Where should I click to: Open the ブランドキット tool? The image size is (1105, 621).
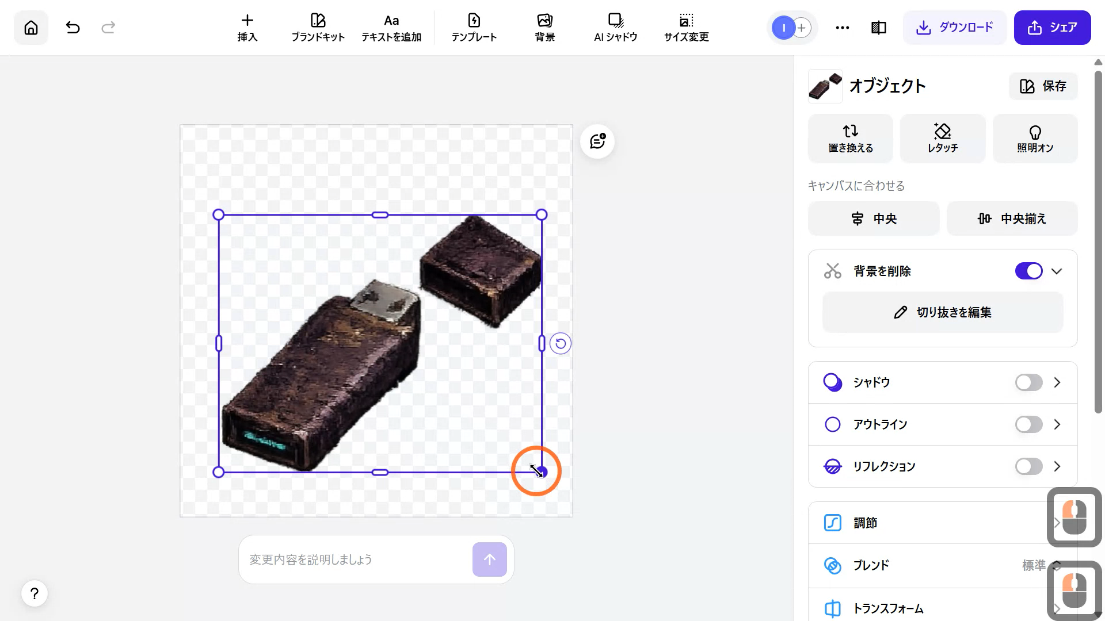(318, 28)
